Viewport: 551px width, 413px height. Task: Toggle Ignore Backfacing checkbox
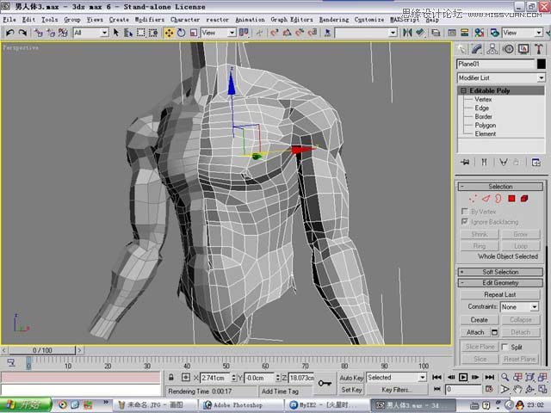[465, 221]
